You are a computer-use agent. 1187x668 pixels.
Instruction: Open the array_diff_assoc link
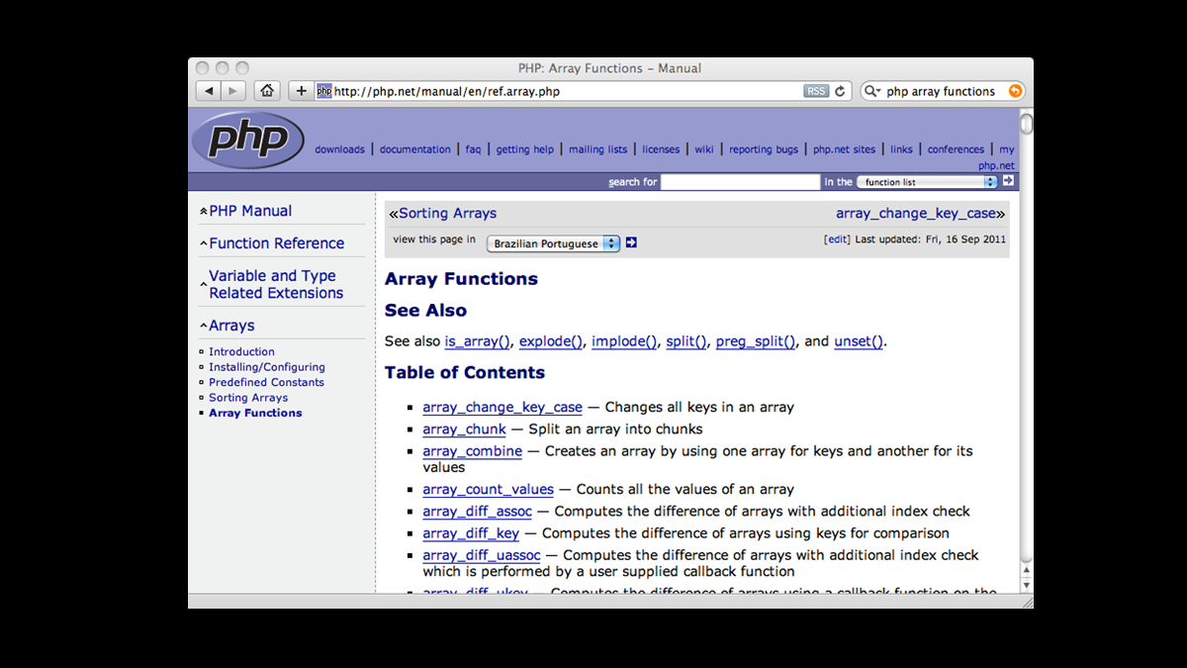[x=477, y=512]
